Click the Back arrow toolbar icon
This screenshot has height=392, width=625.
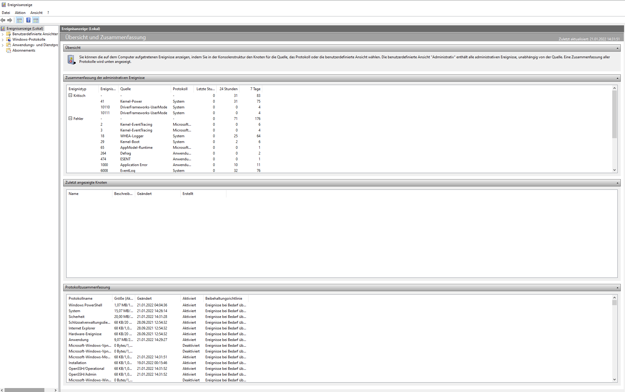(x=3, y=20)
